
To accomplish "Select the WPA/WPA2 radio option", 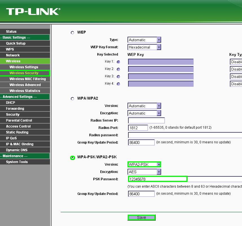I will (72, 99).
